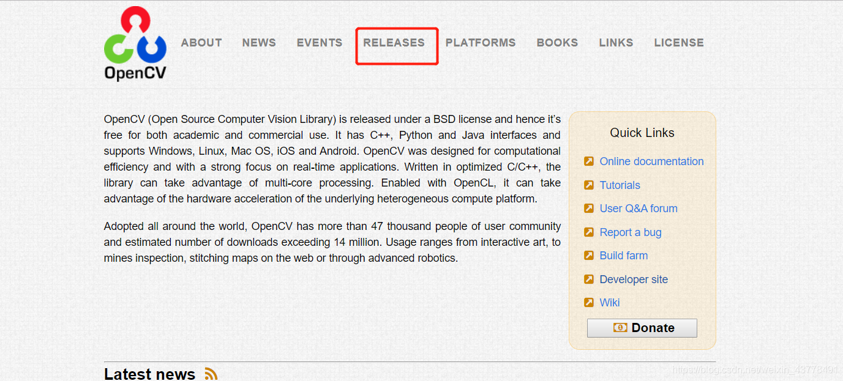843x381 pixels.
Task: Open the PLATFORMS menu item
Action: (481, 43)
